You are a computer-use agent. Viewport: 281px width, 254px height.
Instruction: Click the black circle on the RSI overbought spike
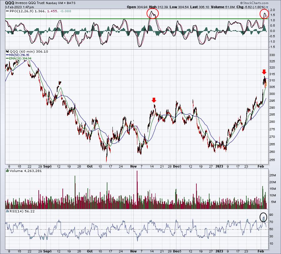(x=263, y=217)
